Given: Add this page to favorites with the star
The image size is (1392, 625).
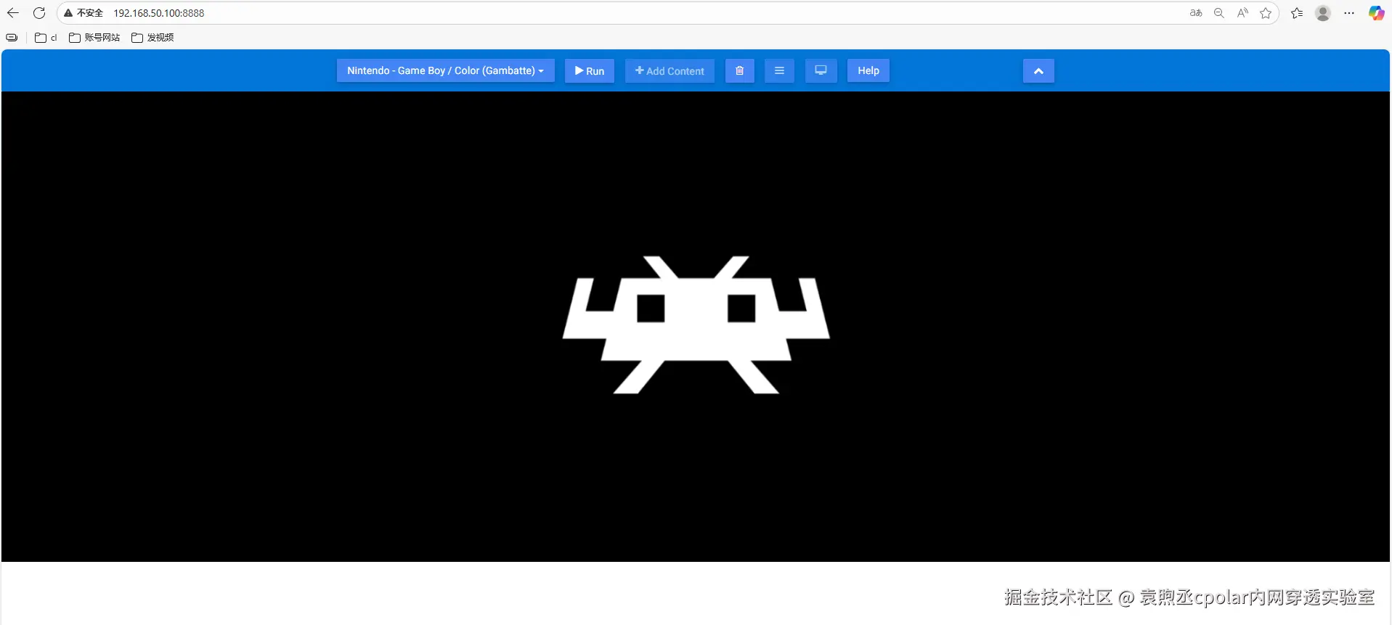Looking at the screenshot, I should (x=1266, y=13).
